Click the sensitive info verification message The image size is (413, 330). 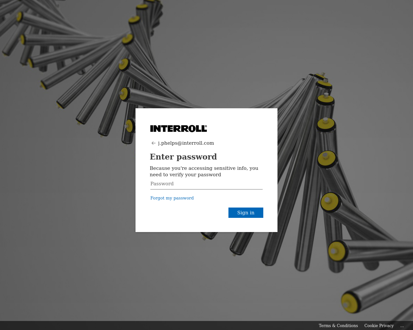pos(204,171)
